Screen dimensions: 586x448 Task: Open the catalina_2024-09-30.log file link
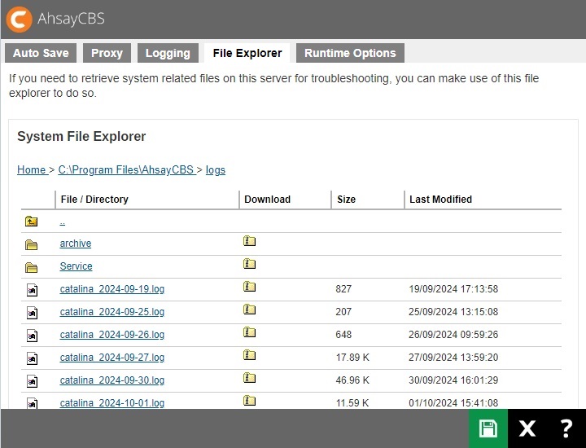[x=112, y=380]
